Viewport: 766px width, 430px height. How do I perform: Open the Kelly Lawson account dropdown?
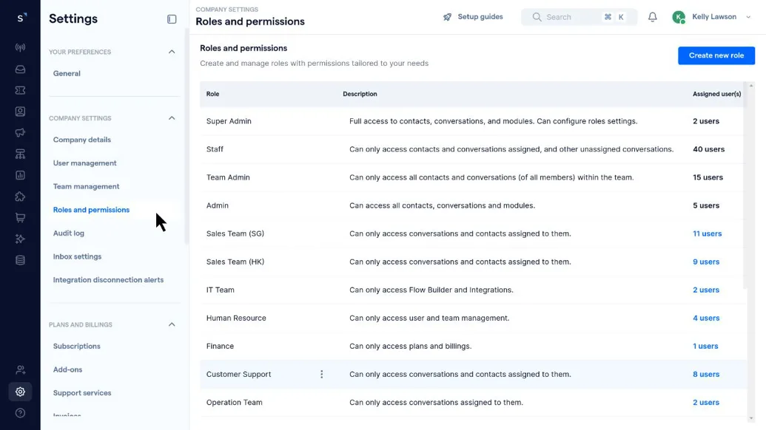pyautogui.click(x=711, y=17)
